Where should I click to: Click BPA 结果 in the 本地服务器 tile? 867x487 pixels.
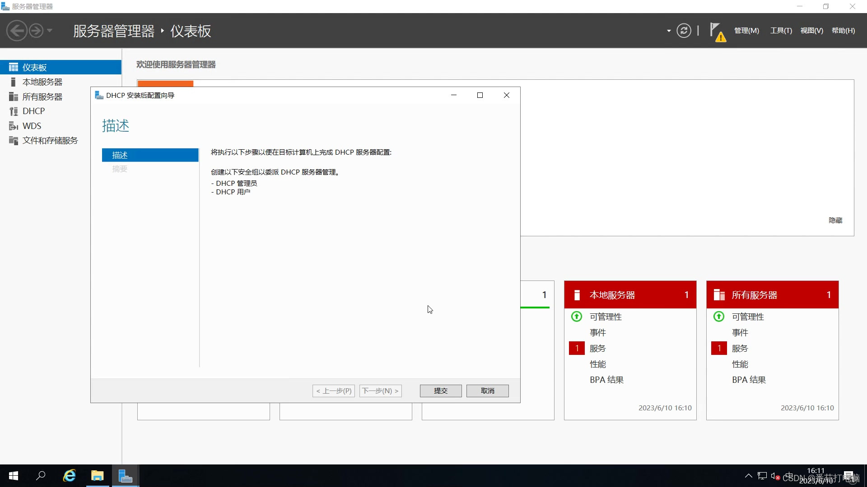click(606, 380)
